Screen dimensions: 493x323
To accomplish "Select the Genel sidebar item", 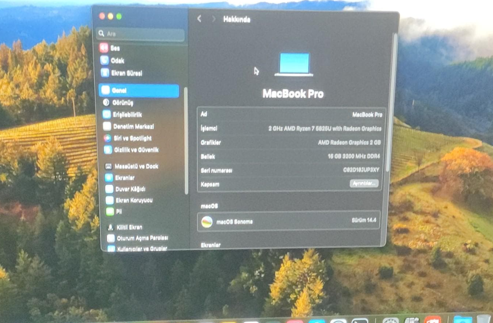I will 139,90.
